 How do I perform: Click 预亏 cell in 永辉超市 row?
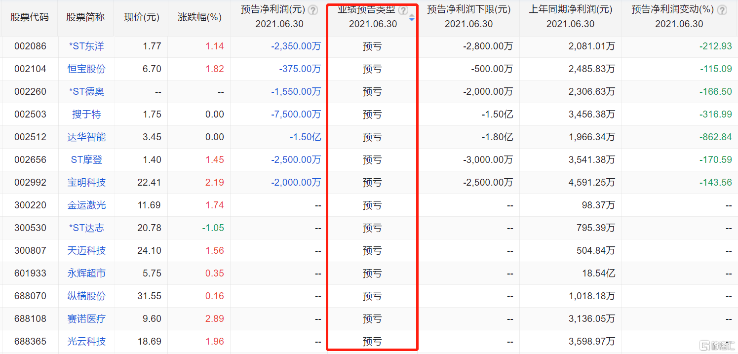coord(372,274)
